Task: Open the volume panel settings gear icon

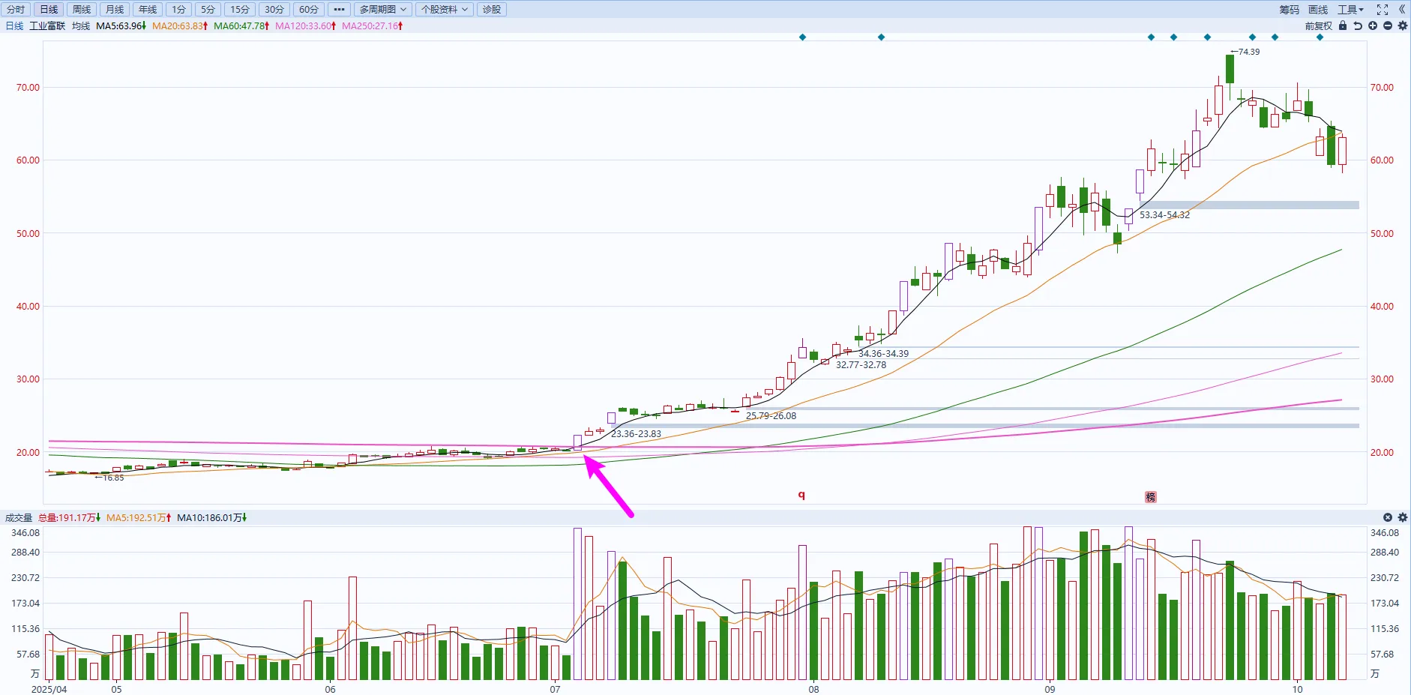Action: [1403, 517]
